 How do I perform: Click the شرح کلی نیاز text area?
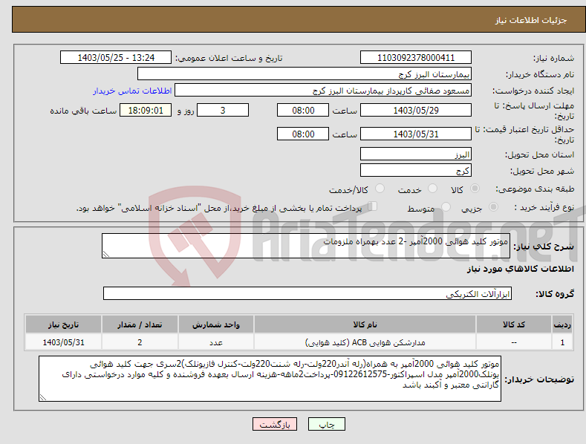click(x=306, y=246)
